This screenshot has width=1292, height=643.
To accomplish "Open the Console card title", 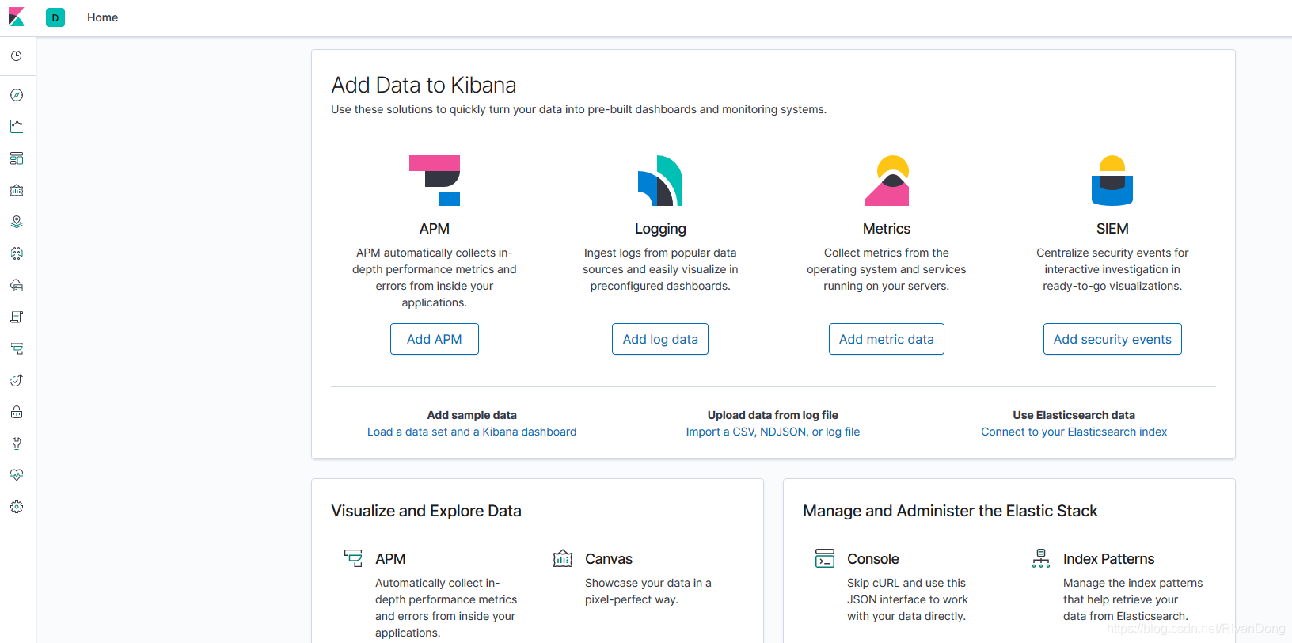I will tap(873, 559).
